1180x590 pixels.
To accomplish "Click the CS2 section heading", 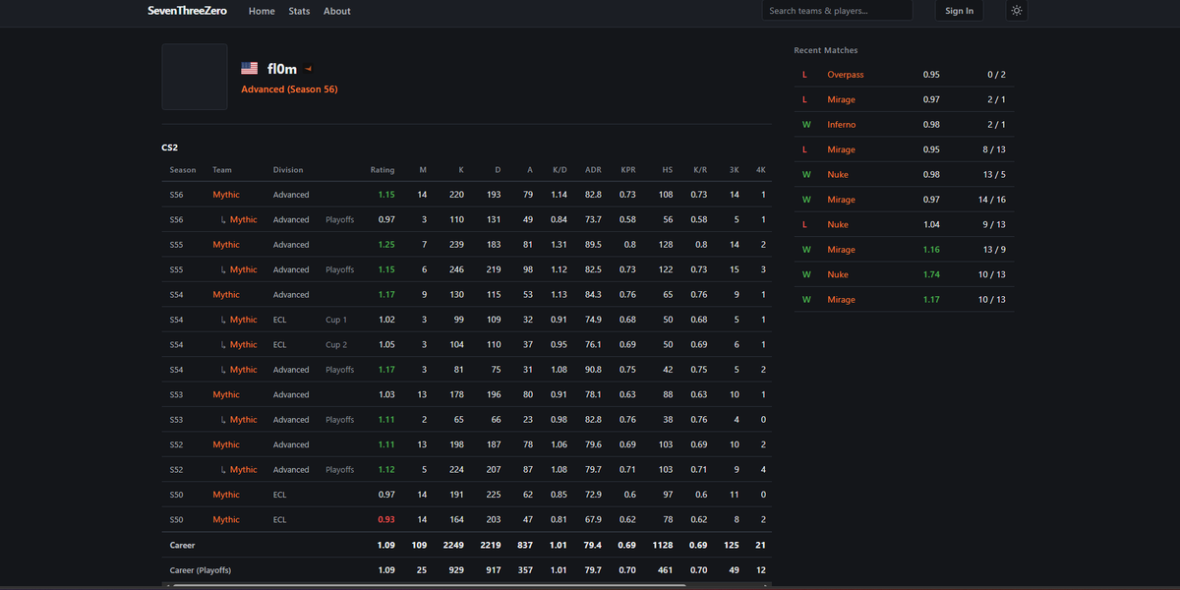I will point(170,147).
